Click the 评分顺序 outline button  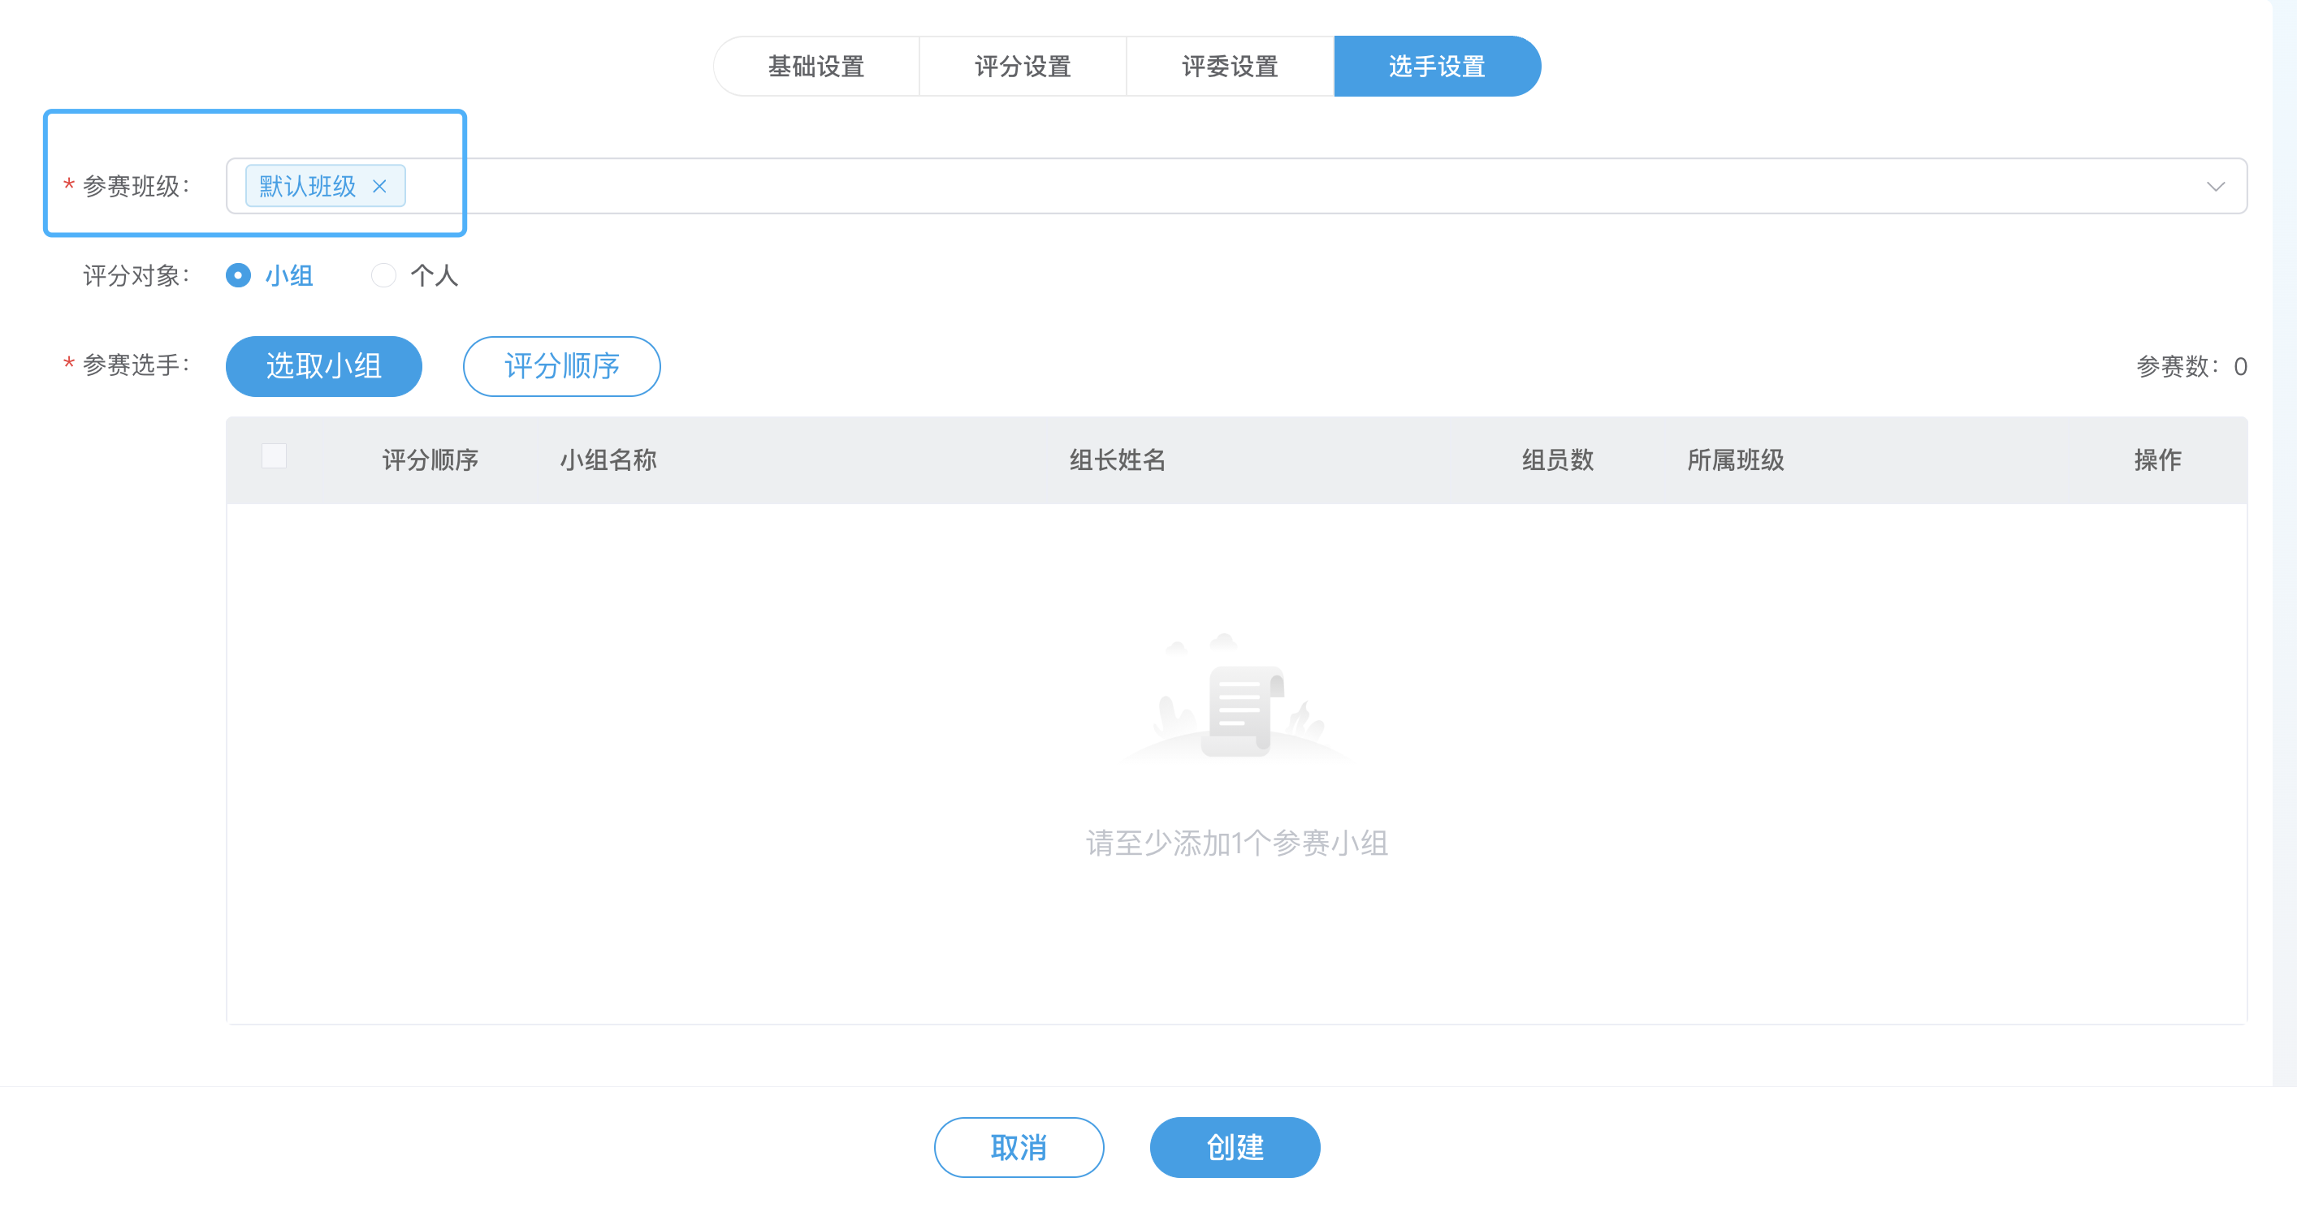[562, 366]
